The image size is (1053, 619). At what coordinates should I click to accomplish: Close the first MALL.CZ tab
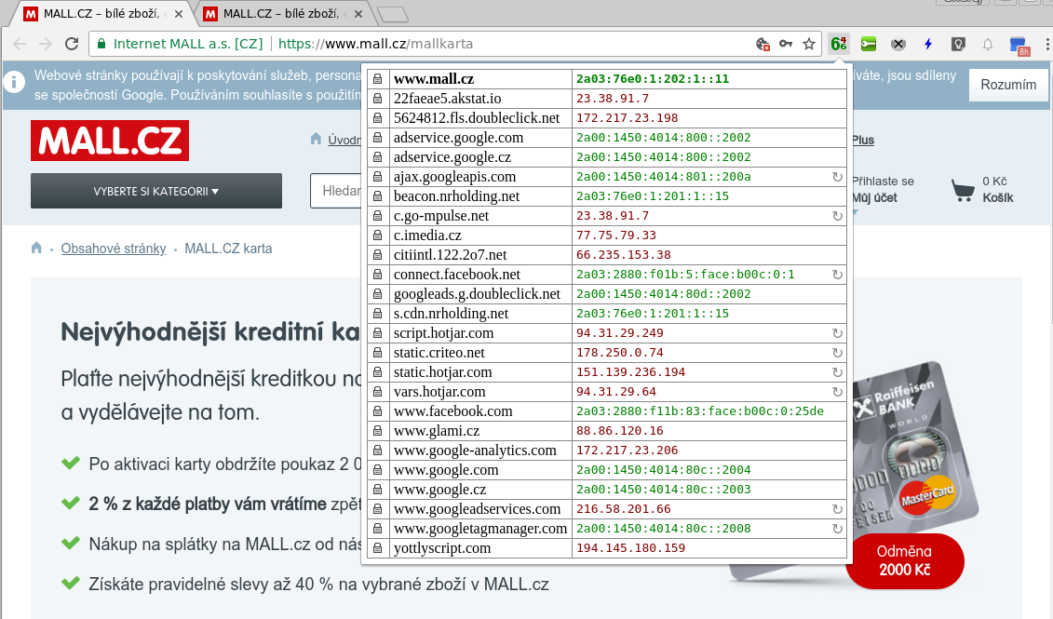coord(179,14)
